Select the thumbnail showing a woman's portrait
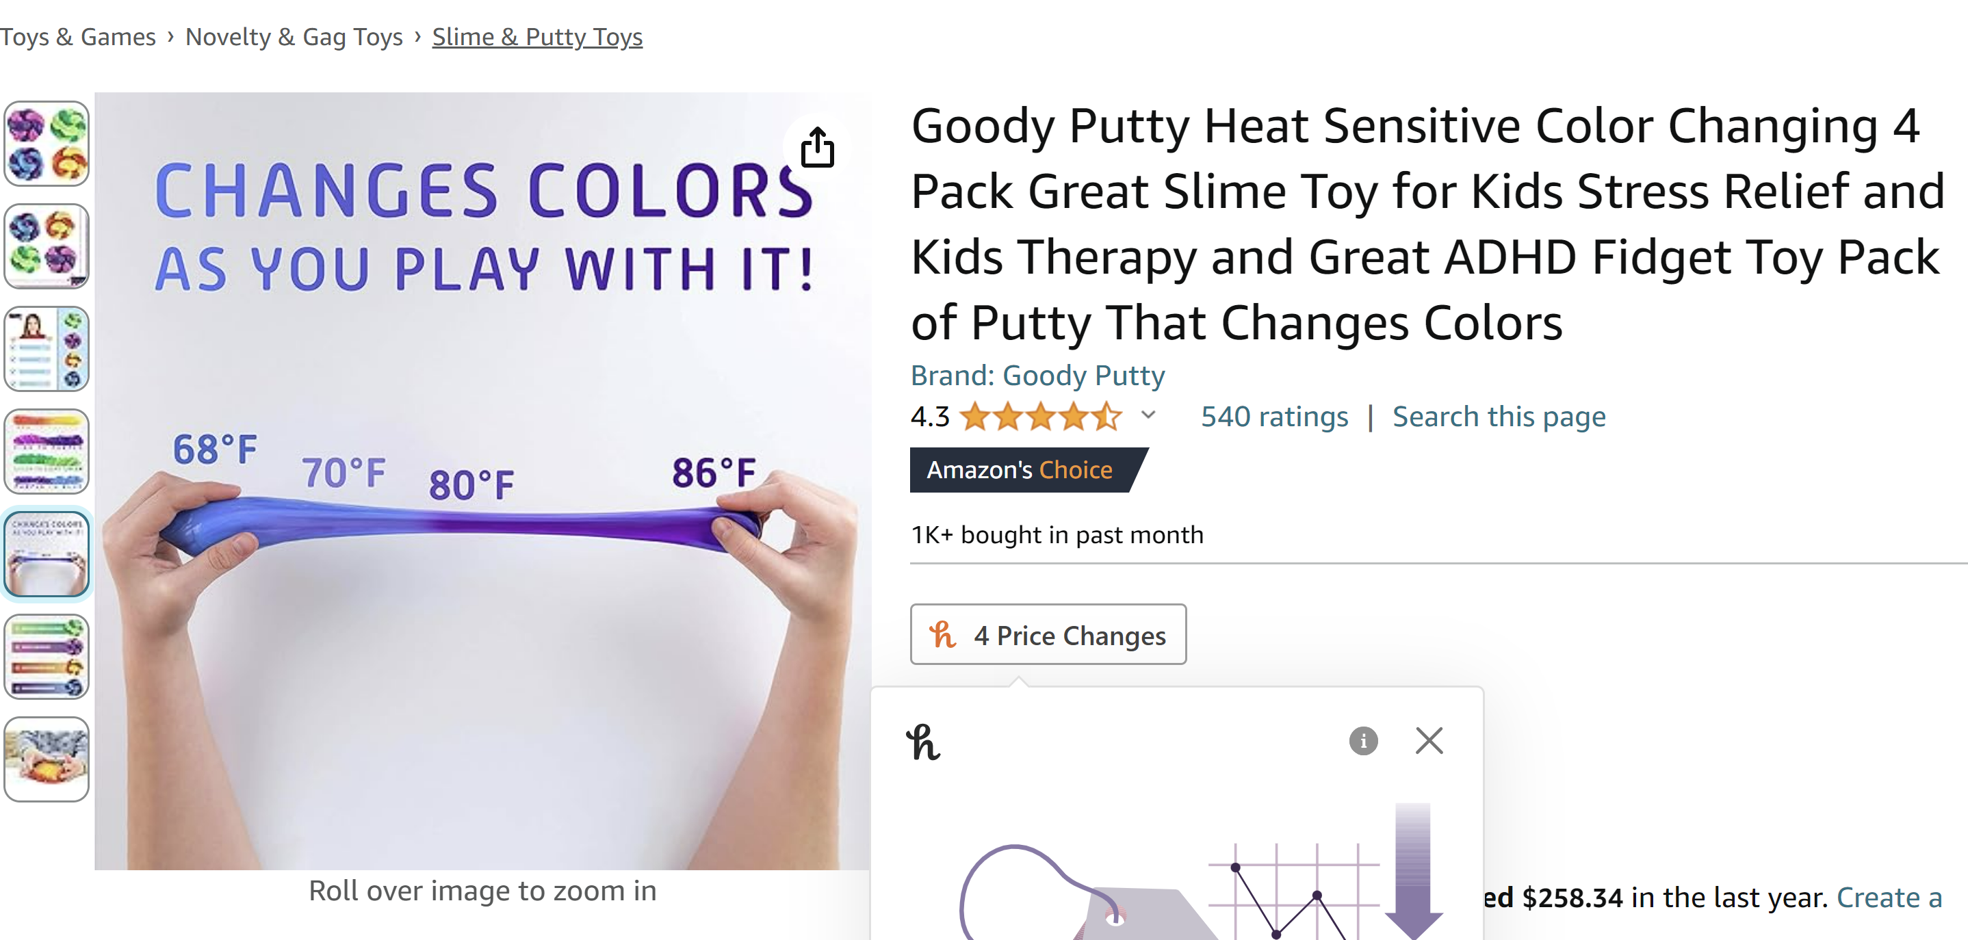The width and height of the screenshot is (1968, 940). click(47, 349)
